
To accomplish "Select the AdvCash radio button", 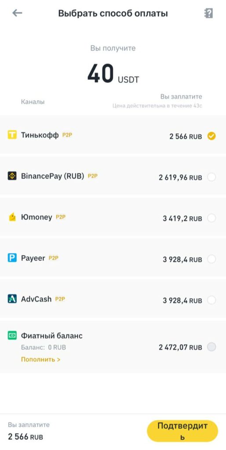I will [x=211, y=301].
